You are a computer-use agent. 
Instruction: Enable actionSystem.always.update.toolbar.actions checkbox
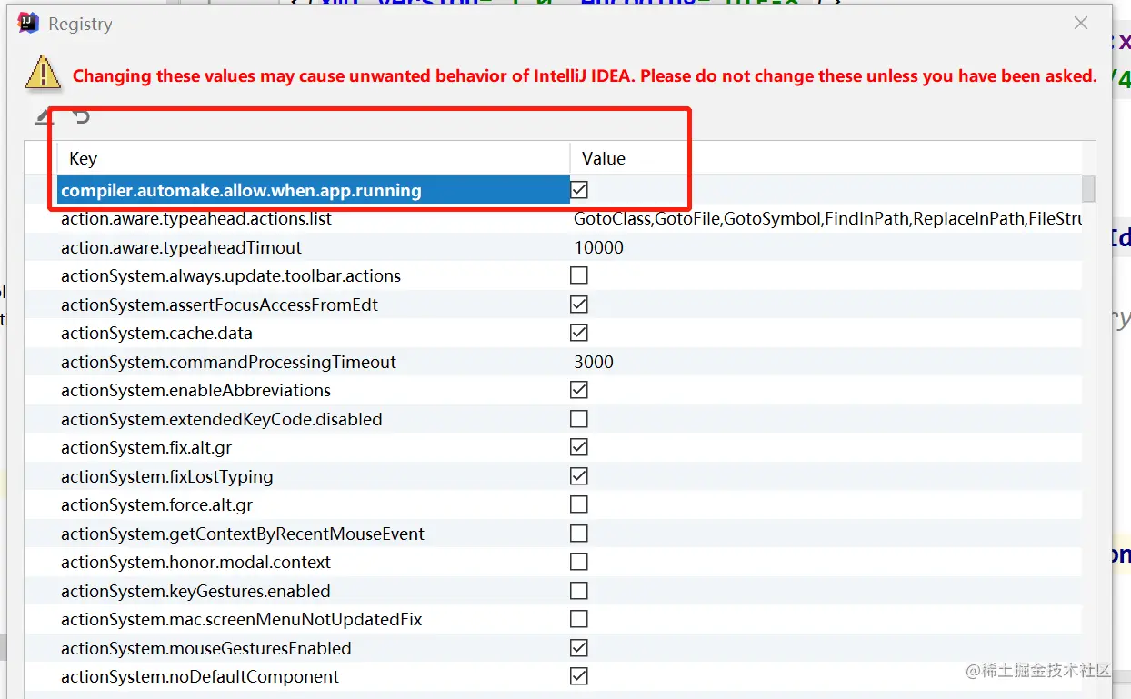tap(579, 275)
